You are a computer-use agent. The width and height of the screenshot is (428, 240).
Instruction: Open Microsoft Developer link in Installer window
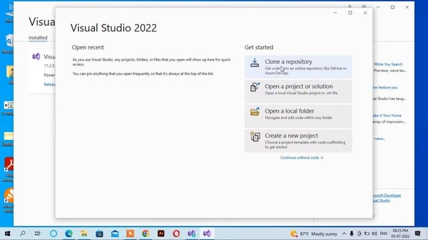(x=387, y=195)
